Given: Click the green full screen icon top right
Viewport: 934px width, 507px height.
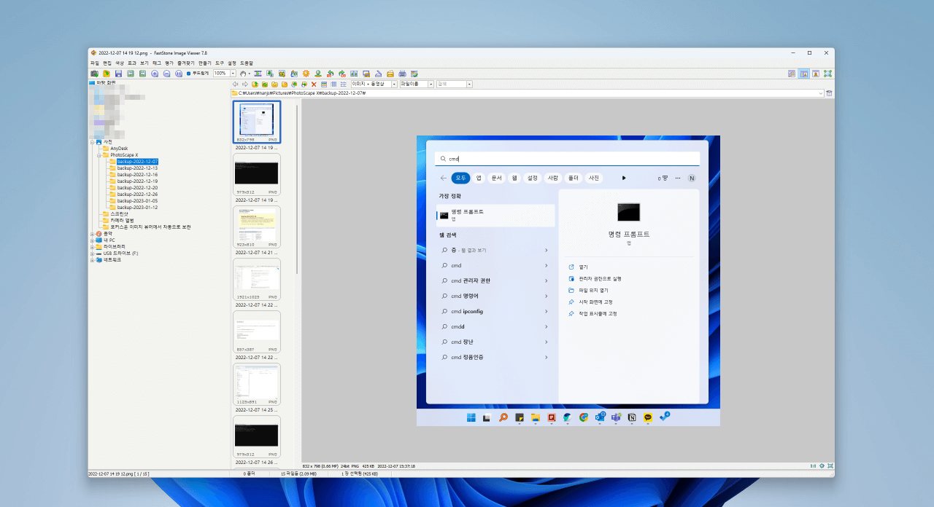Looking at the screenshot, I should click(x=827, y=74).
